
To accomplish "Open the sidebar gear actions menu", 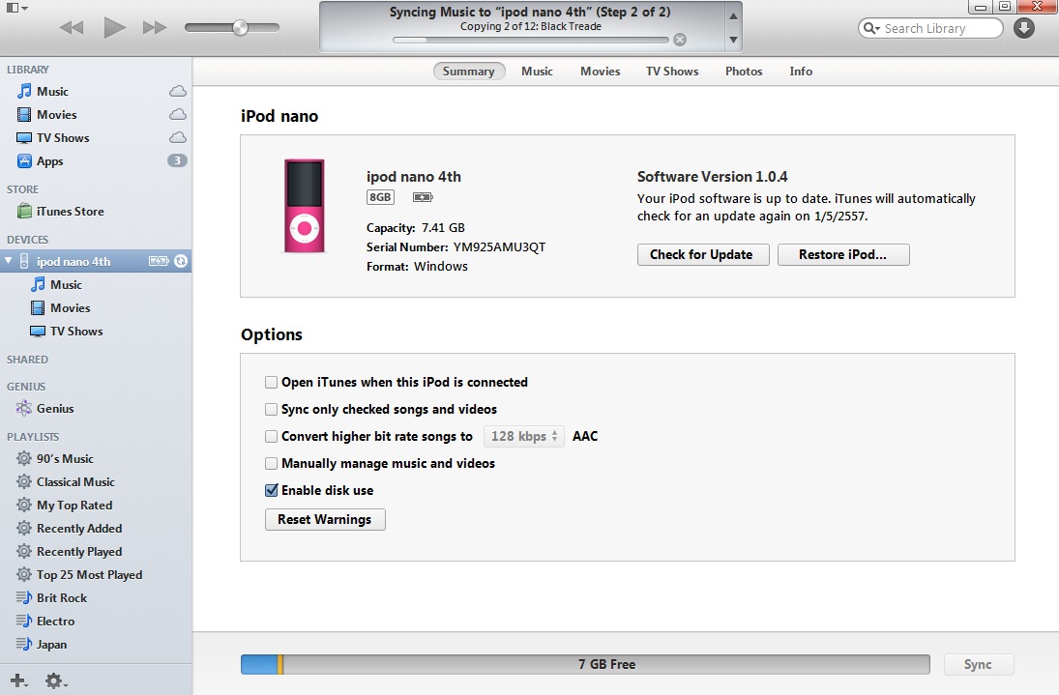I will pyautogui.click(x=56, y=681).
